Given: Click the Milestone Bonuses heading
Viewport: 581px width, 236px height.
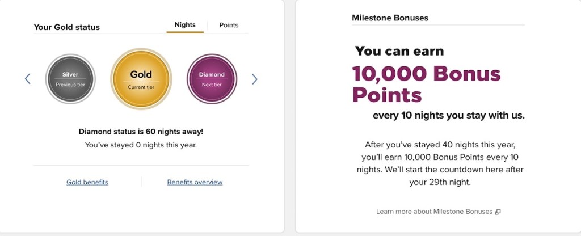Looking at the screenshot, I should tap(390, 18).
